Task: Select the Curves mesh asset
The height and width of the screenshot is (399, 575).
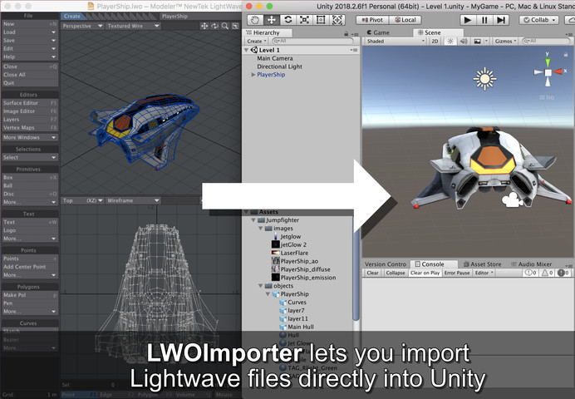Action: click(x=297, y=303)
